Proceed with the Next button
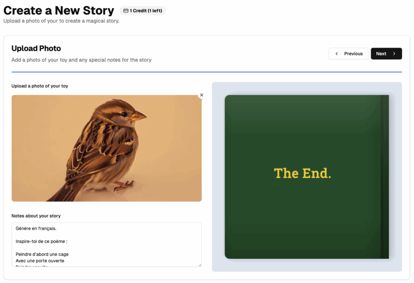 [386, 54]
